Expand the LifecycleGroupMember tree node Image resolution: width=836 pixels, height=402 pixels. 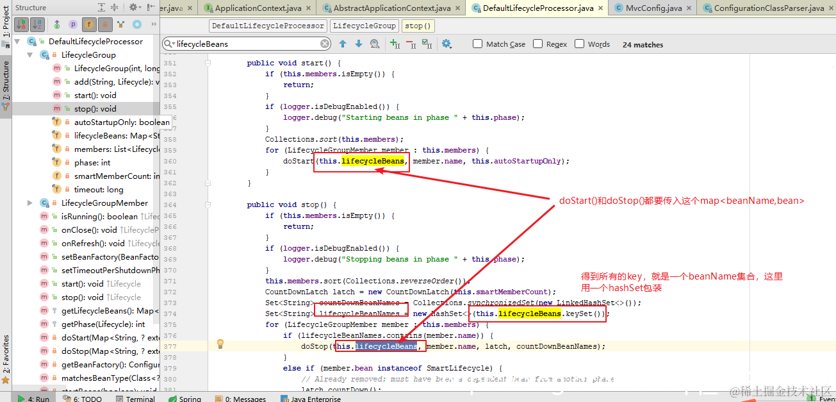(29, 203)
